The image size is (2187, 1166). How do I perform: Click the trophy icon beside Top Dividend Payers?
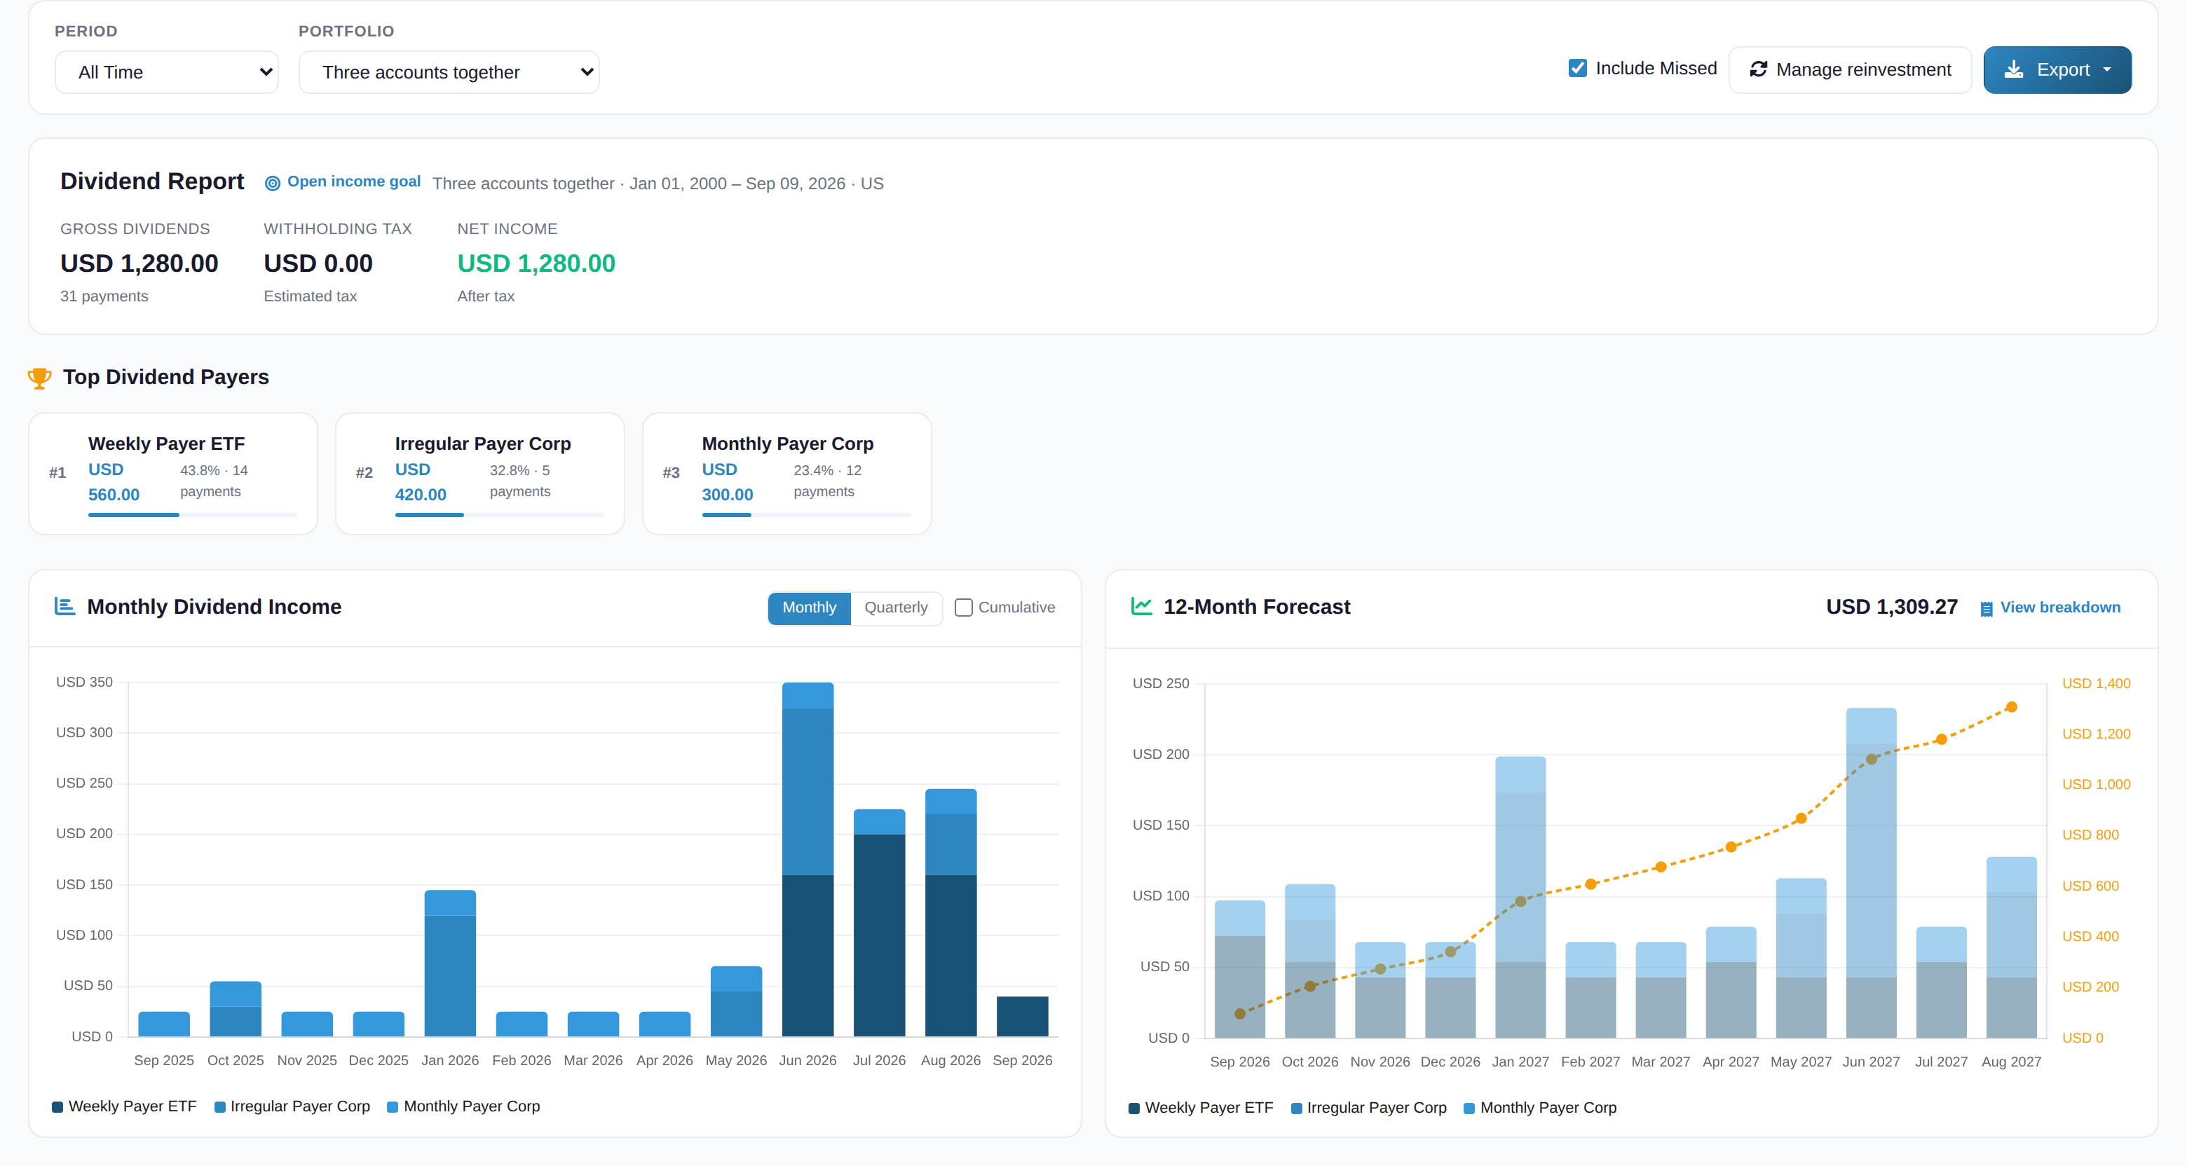[39, 378]
